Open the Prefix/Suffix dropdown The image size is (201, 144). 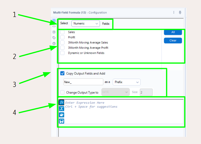point(127,82)
